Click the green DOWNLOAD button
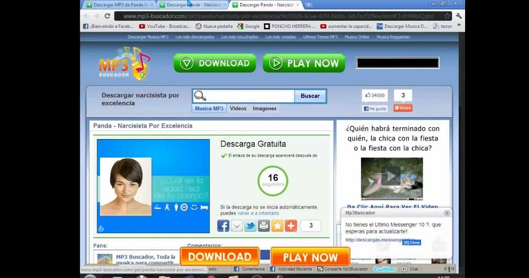Viewport: 529px width, 278px height. tap(215, 63)
